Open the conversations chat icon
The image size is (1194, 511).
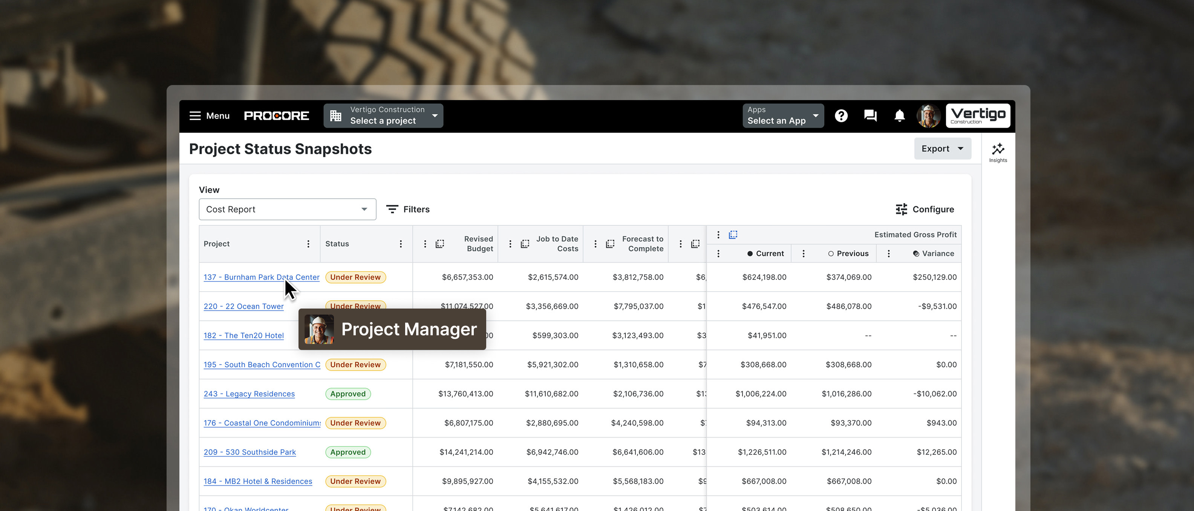870,116
